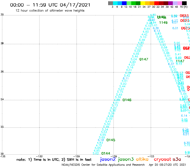Click the 'jason3' satellite legend label

click(x=126, y=159)
